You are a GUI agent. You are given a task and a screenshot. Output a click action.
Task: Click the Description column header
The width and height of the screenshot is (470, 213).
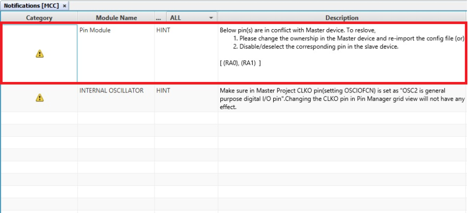342,18
